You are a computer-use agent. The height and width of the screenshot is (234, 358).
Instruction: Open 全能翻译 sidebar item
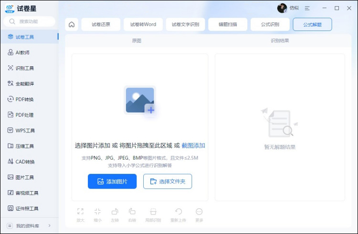tap(30, 83)
